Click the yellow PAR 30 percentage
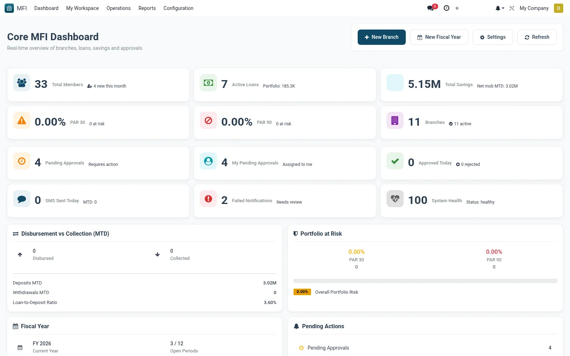 357,252
